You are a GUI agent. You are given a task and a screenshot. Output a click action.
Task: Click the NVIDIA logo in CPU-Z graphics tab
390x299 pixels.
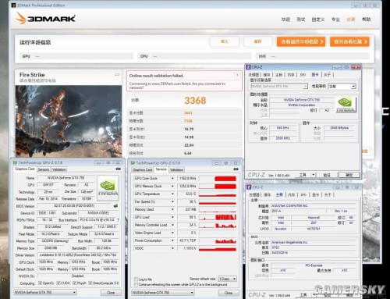pos(346,105)
